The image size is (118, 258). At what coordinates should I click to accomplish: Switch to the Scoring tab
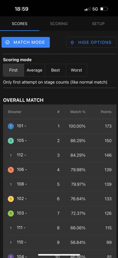59,24
